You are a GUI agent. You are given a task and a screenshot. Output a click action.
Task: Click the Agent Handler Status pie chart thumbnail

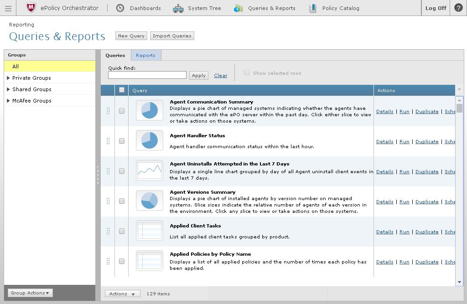(150, 140)
